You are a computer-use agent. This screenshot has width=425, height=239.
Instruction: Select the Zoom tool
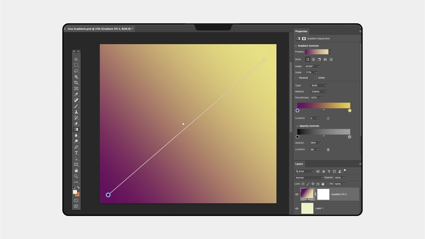pos(76,176)
